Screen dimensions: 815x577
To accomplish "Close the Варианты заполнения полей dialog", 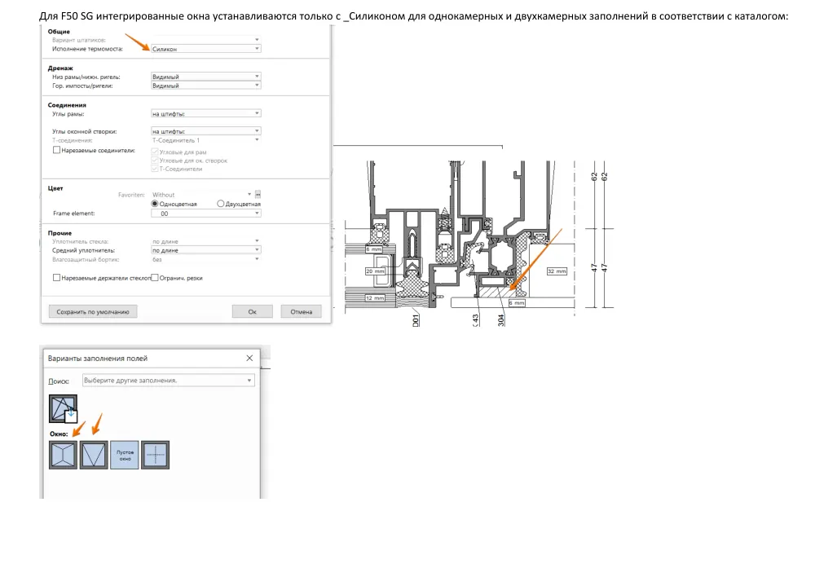I will click(249, 358).
